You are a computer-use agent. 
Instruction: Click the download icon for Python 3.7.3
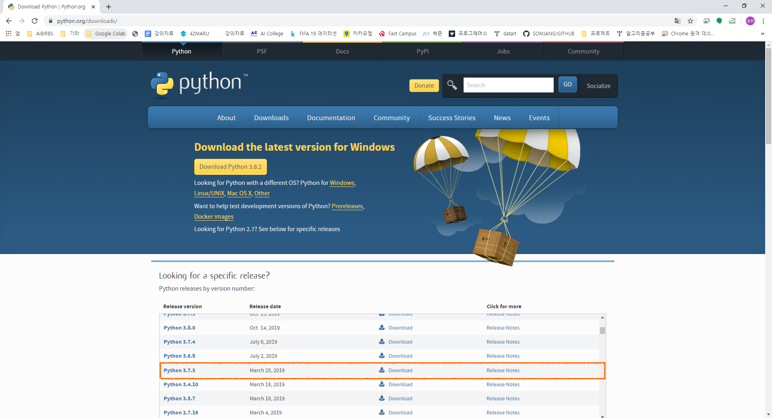point(382,370)
